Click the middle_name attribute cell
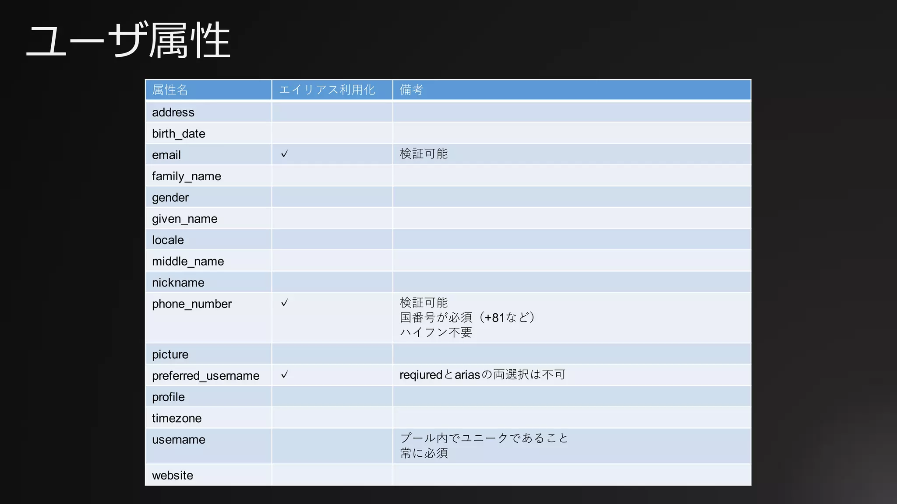 click(x=208, y=261)
